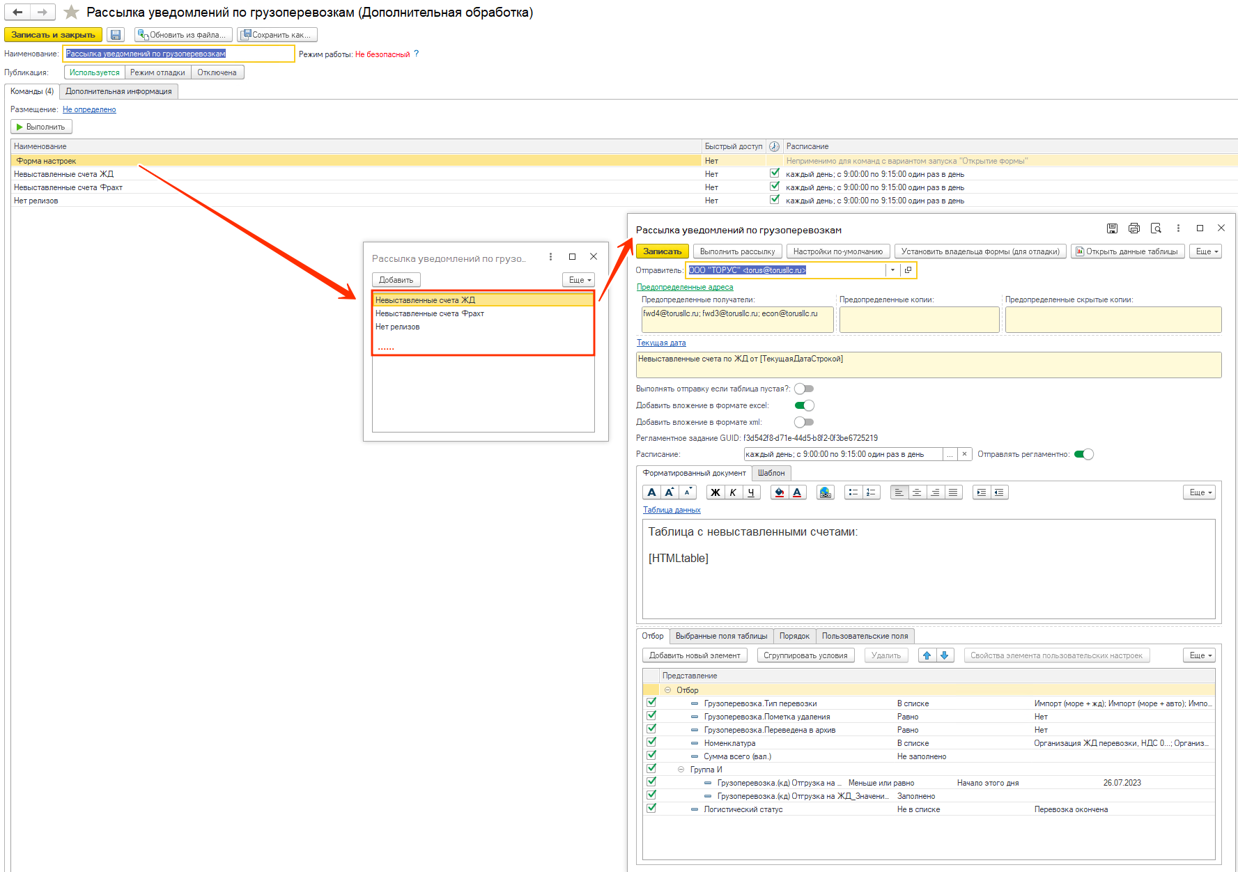Open the sender record with the open-link icon
Screen dimensions: 1238x872
tap(908, 270)
